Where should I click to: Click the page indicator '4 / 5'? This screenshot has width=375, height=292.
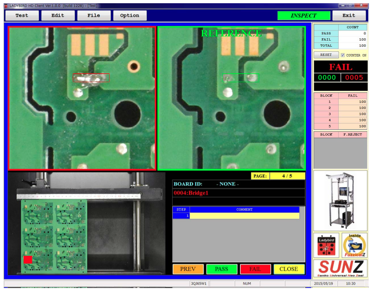coord(287,176)
